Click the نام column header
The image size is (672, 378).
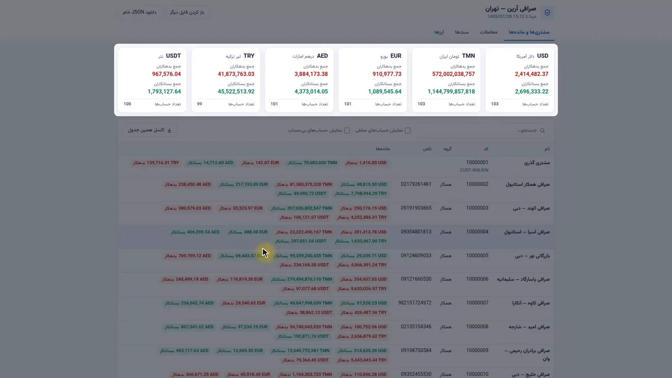click(547, 149)
